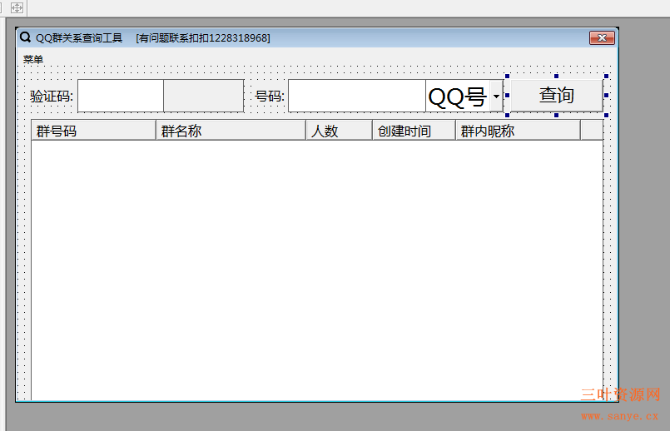Open the 菜单 menu
Viewport: 670px width, 431px height.
tap(33, 59)
